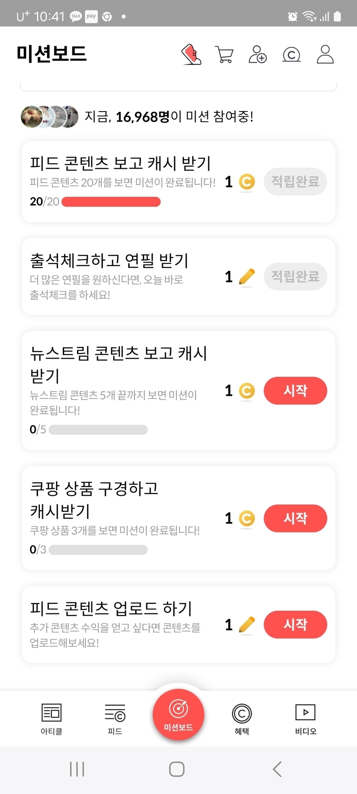
Task: Tap the participant profile avatars
Action: tap(49, 117)
